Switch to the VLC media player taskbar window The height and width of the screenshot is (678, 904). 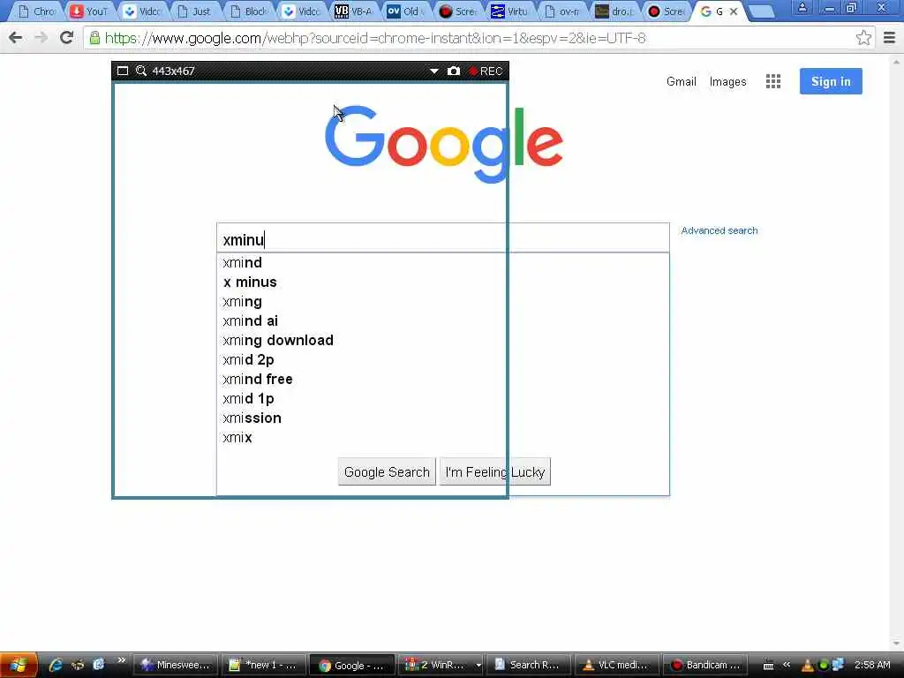click(x=615, y=665)
